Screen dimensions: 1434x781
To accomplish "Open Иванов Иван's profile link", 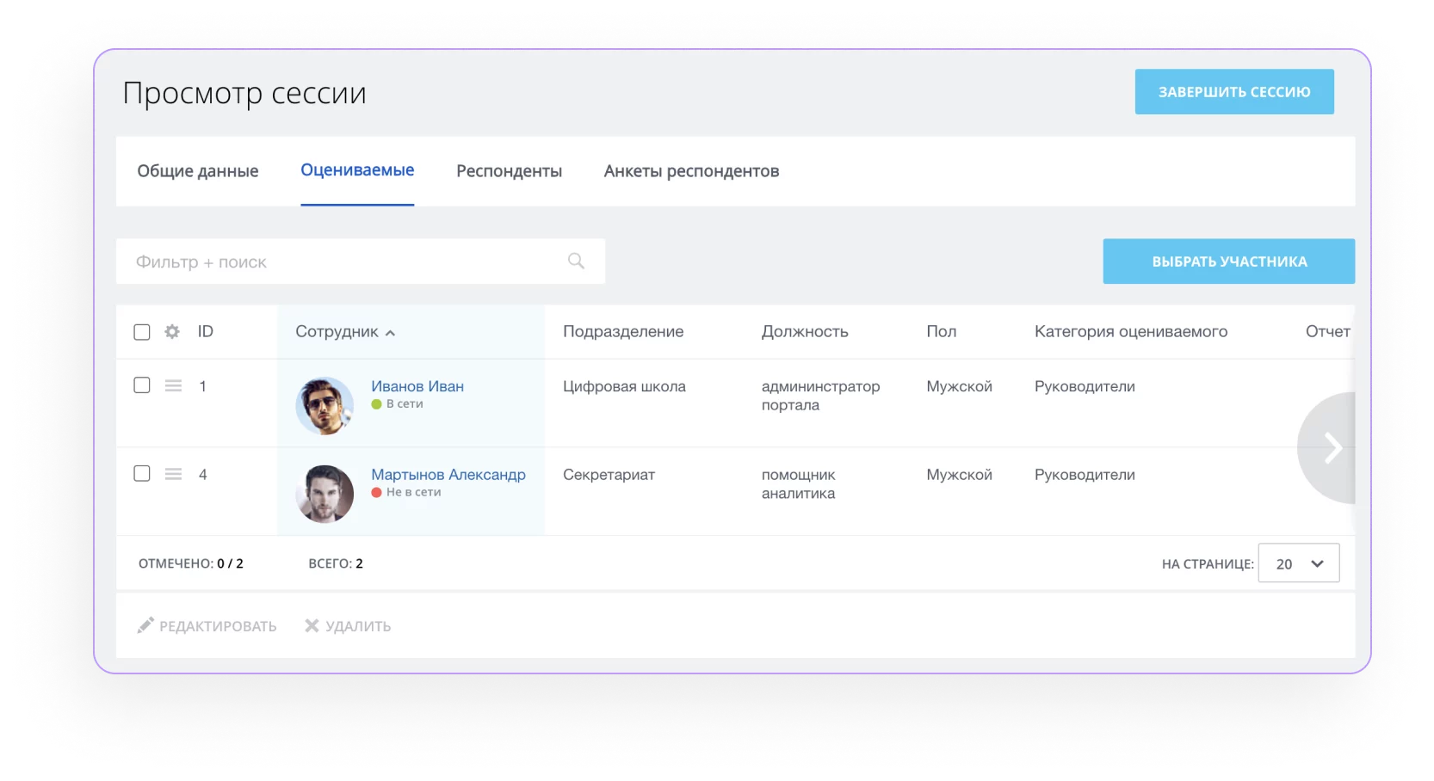I will (x=417, y=386).
